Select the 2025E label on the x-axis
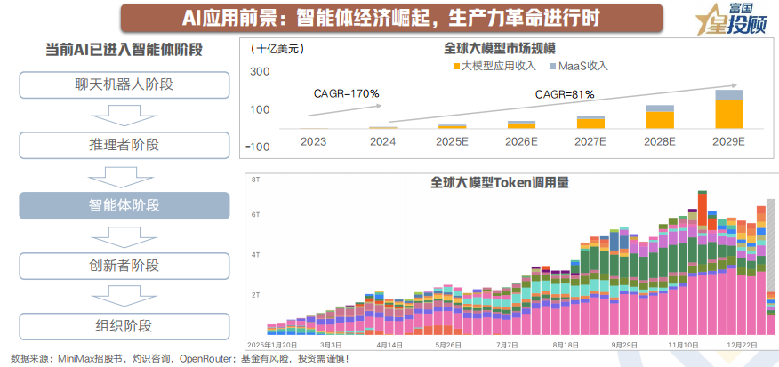779x367 pixels. 452,141
